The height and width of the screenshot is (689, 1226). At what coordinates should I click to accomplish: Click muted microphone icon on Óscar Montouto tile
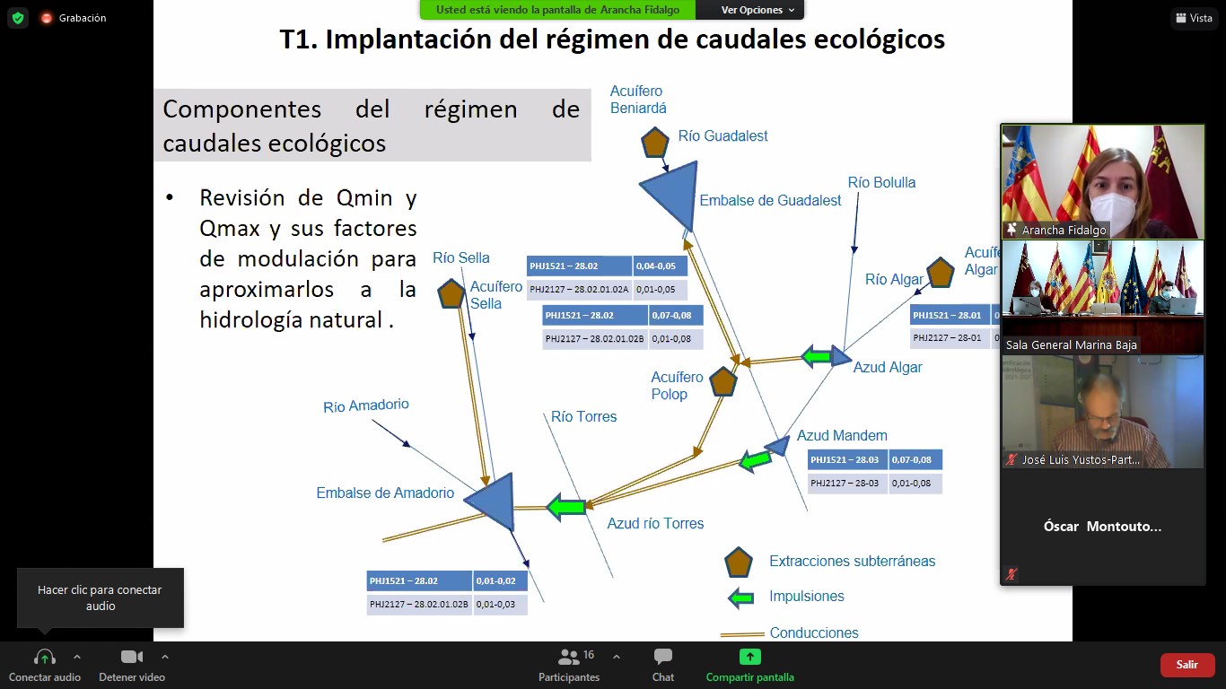point(1011,574)
